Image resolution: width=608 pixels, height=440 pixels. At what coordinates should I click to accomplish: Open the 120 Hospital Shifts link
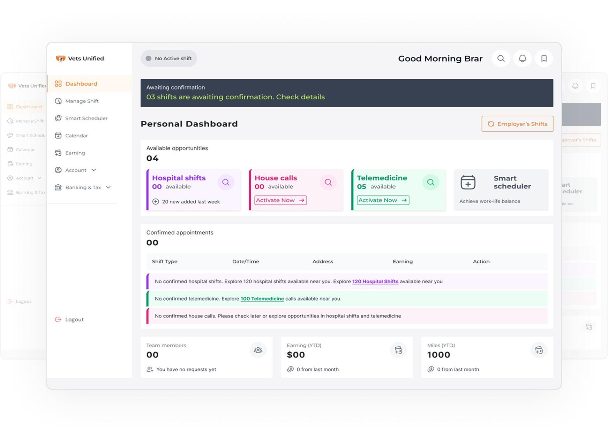coord(375,281)
